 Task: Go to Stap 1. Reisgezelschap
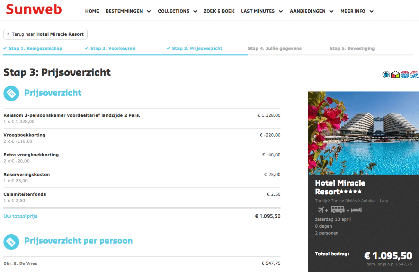(x=35, y=49)
